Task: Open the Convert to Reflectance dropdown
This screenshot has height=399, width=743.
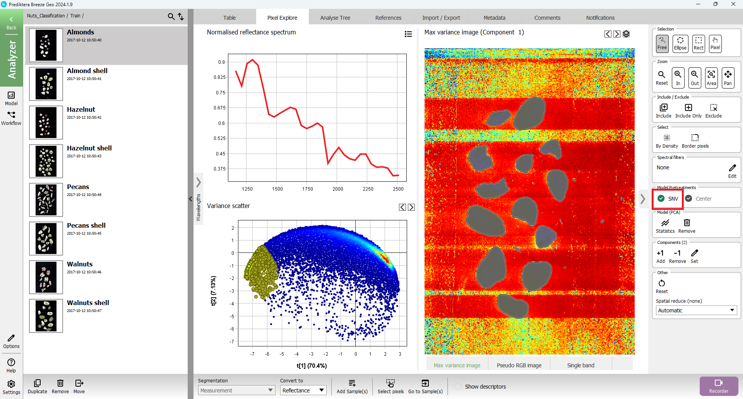Action: (303, 390)
